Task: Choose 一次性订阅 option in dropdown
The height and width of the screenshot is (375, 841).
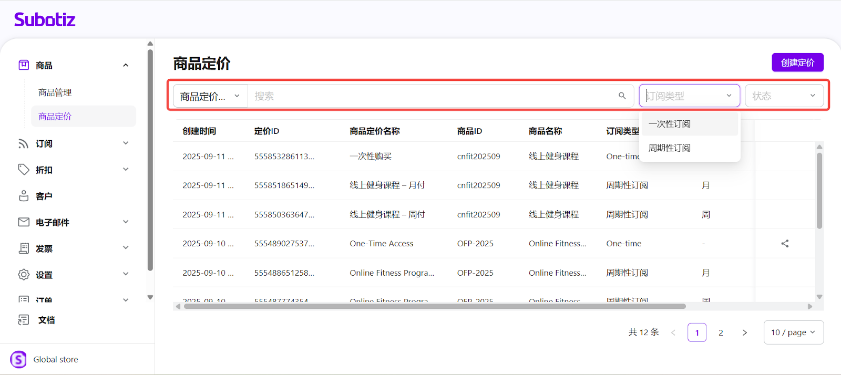Action: tap(669, 124)
